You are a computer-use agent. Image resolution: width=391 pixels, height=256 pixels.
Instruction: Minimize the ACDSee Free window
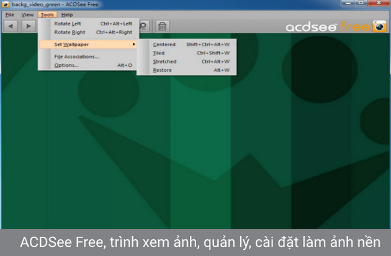[x=348, y=3]
